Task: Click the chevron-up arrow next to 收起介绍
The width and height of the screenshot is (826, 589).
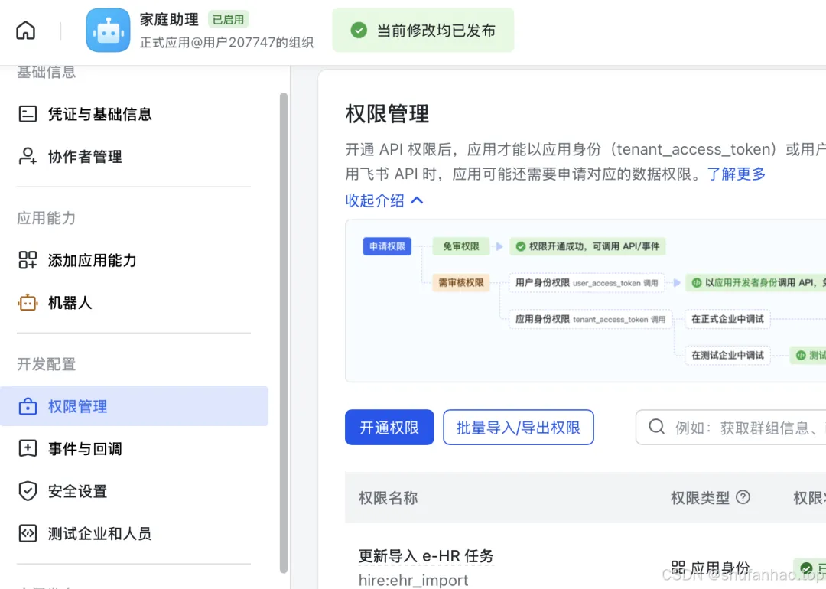Action: point(417,200)
